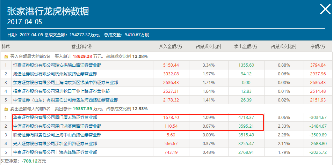The width and height of the screenshot is (333, 165).
Task: Open 华泰证券厦门厦禾路营业部 link
Action: 55,118
